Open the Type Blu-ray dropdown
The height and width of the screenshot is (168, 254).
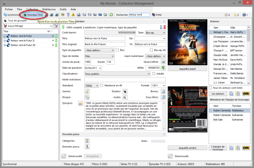[x=156, y=33]
